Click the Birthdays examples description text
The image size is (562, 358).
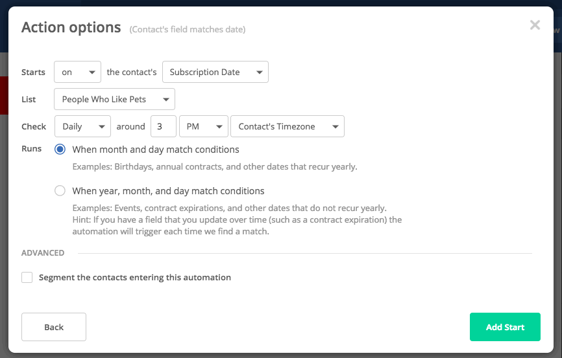click(215, 166)
